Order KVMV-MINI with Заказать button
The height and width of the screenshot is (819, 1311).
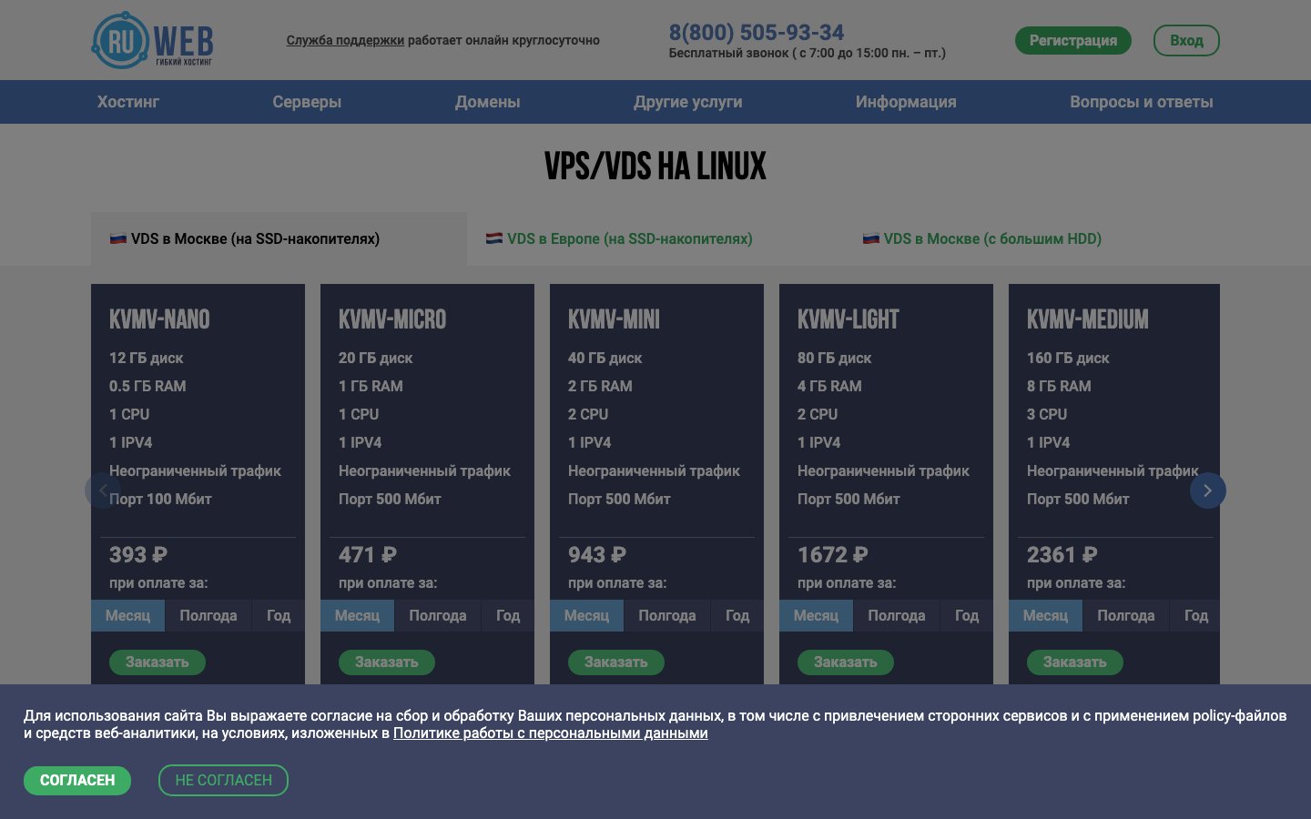616,662
